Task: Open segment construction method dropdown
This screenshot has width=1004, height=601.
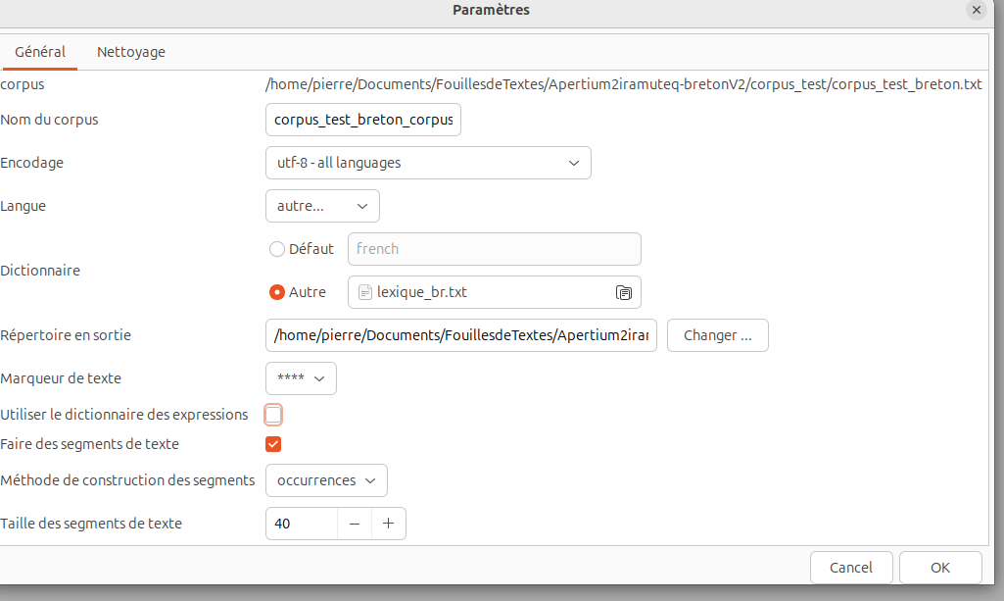Action: click(x=326, y=480)
